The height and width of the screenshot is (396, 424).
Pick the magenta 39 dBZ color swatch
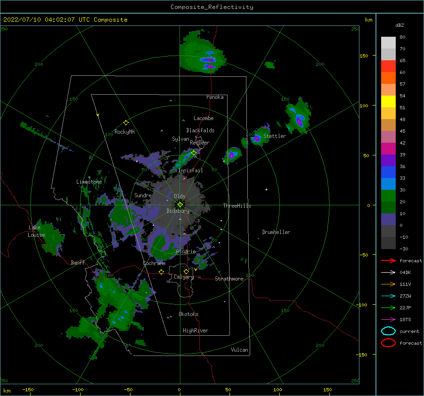pyautogui.click(x=388, y=148)
